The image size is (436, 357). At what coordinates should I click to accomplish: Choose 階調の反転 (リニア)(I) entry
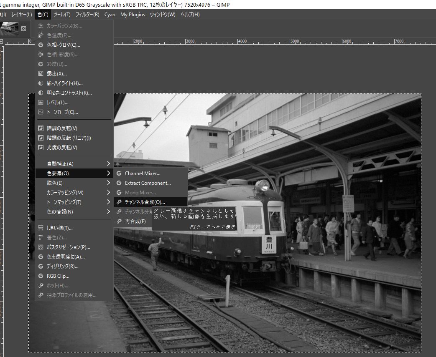click(x=74, y=138)
